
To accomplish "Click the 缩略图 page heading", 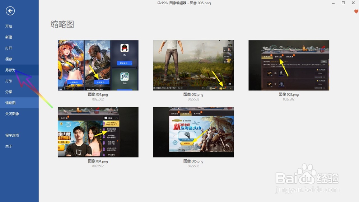I will (62, 24).
